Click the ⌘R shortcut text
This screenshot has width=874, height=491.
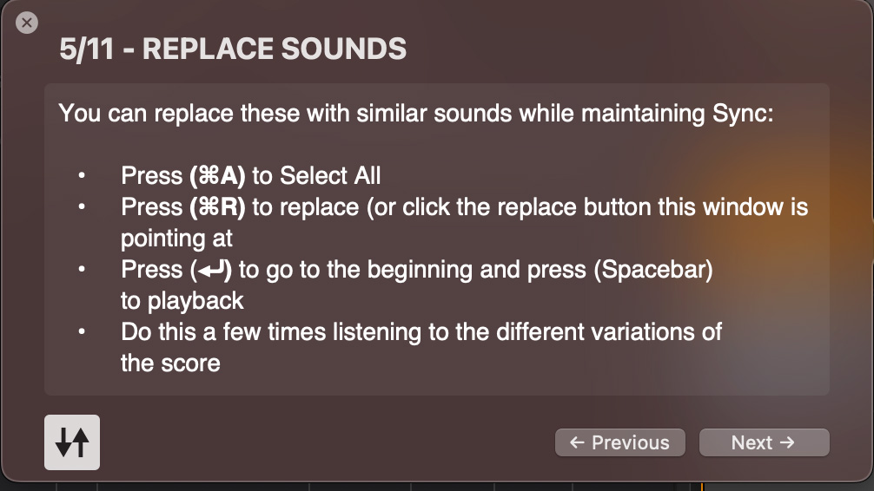click(217, 207)
